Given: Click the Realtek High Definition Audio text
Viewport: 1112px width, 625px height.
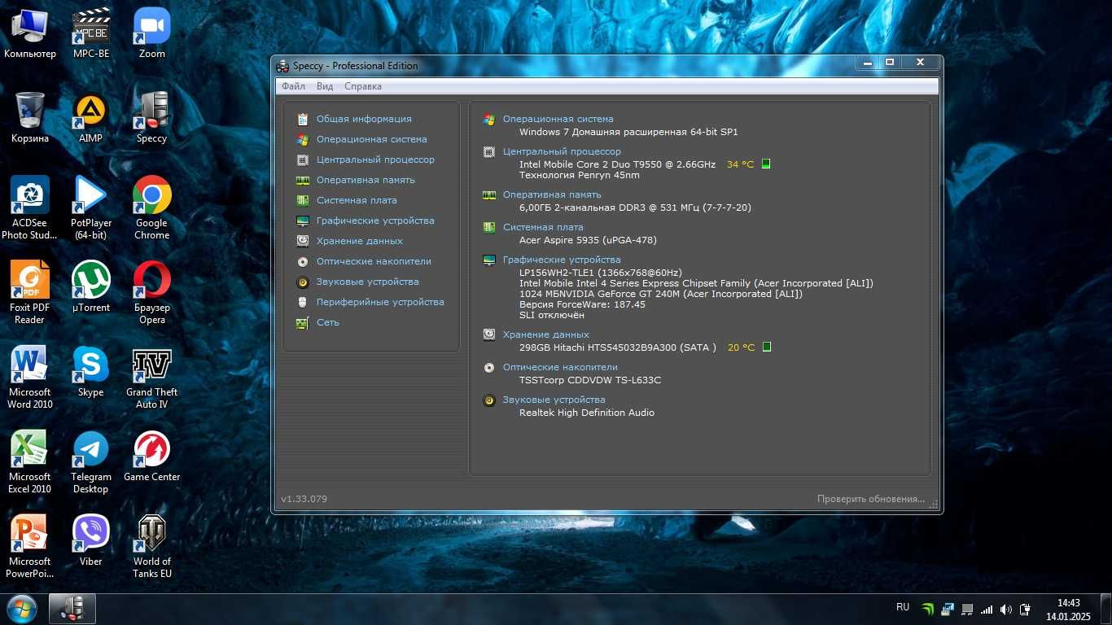Looking at the screenshot, I should click(587, 413).
